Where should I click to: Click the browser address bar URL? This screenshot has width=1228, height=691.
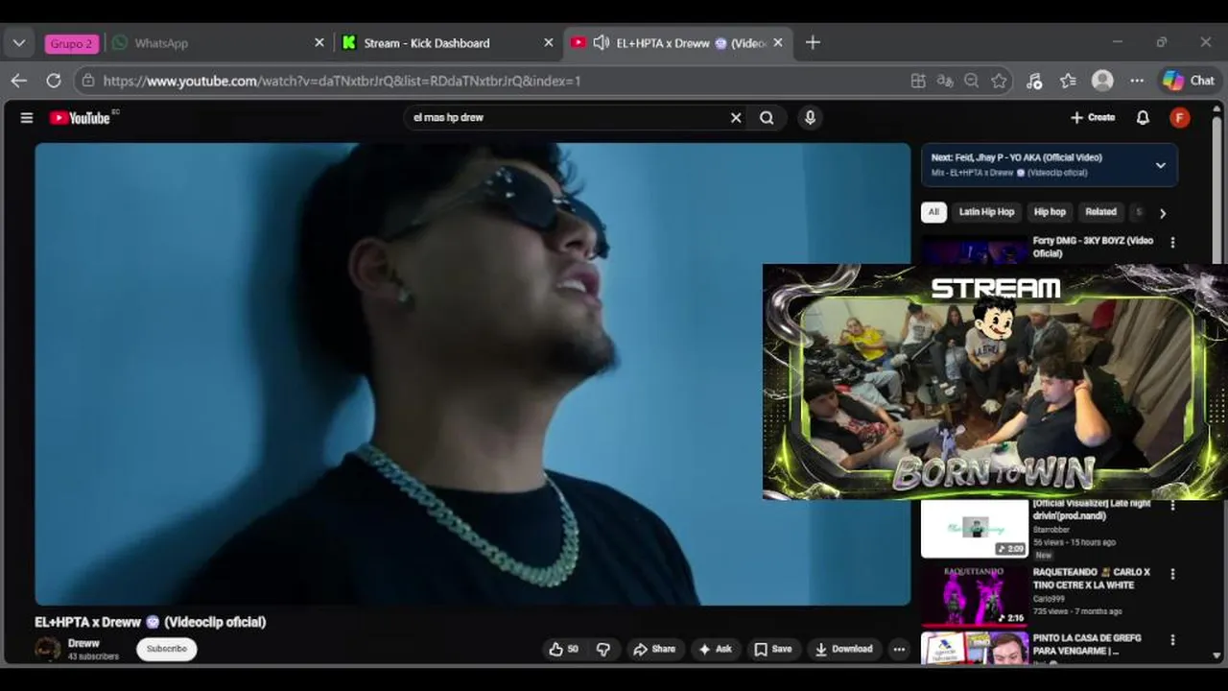point(342,81)
